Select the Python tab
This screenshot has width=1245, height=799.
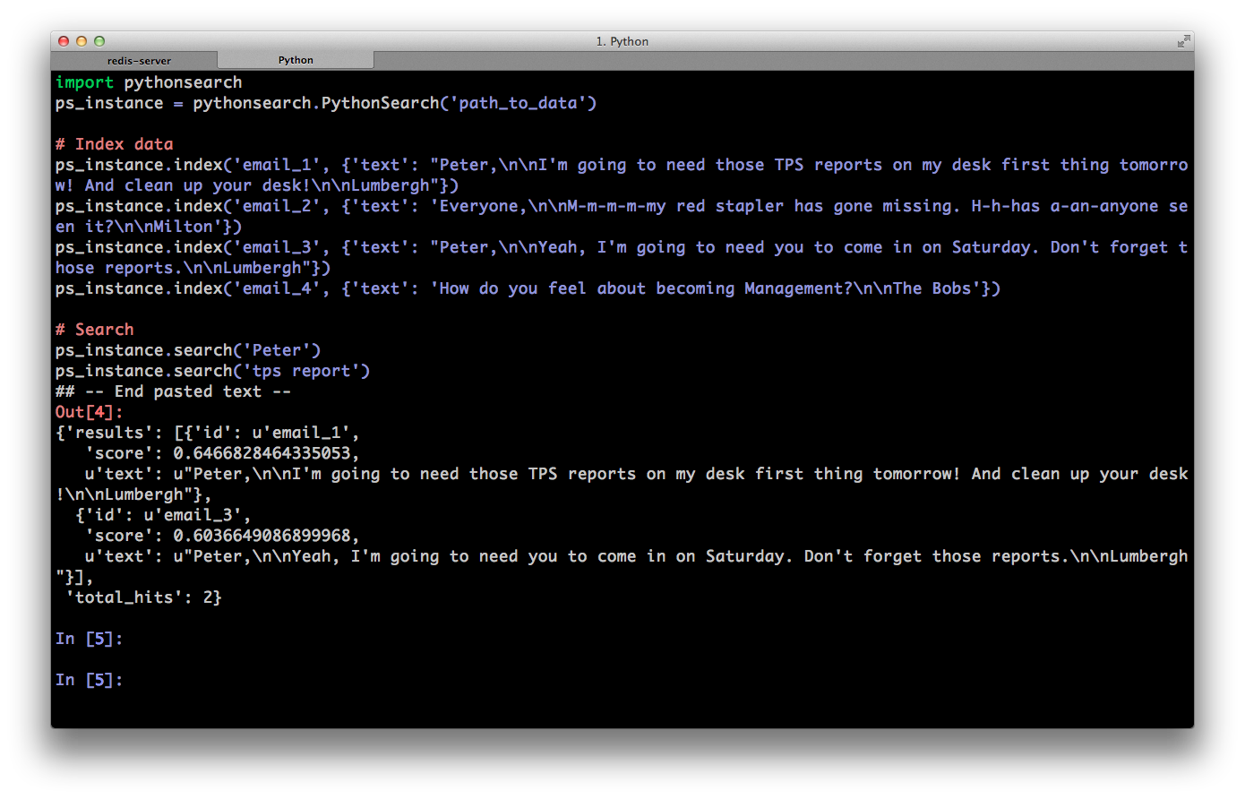pos(296,60)
